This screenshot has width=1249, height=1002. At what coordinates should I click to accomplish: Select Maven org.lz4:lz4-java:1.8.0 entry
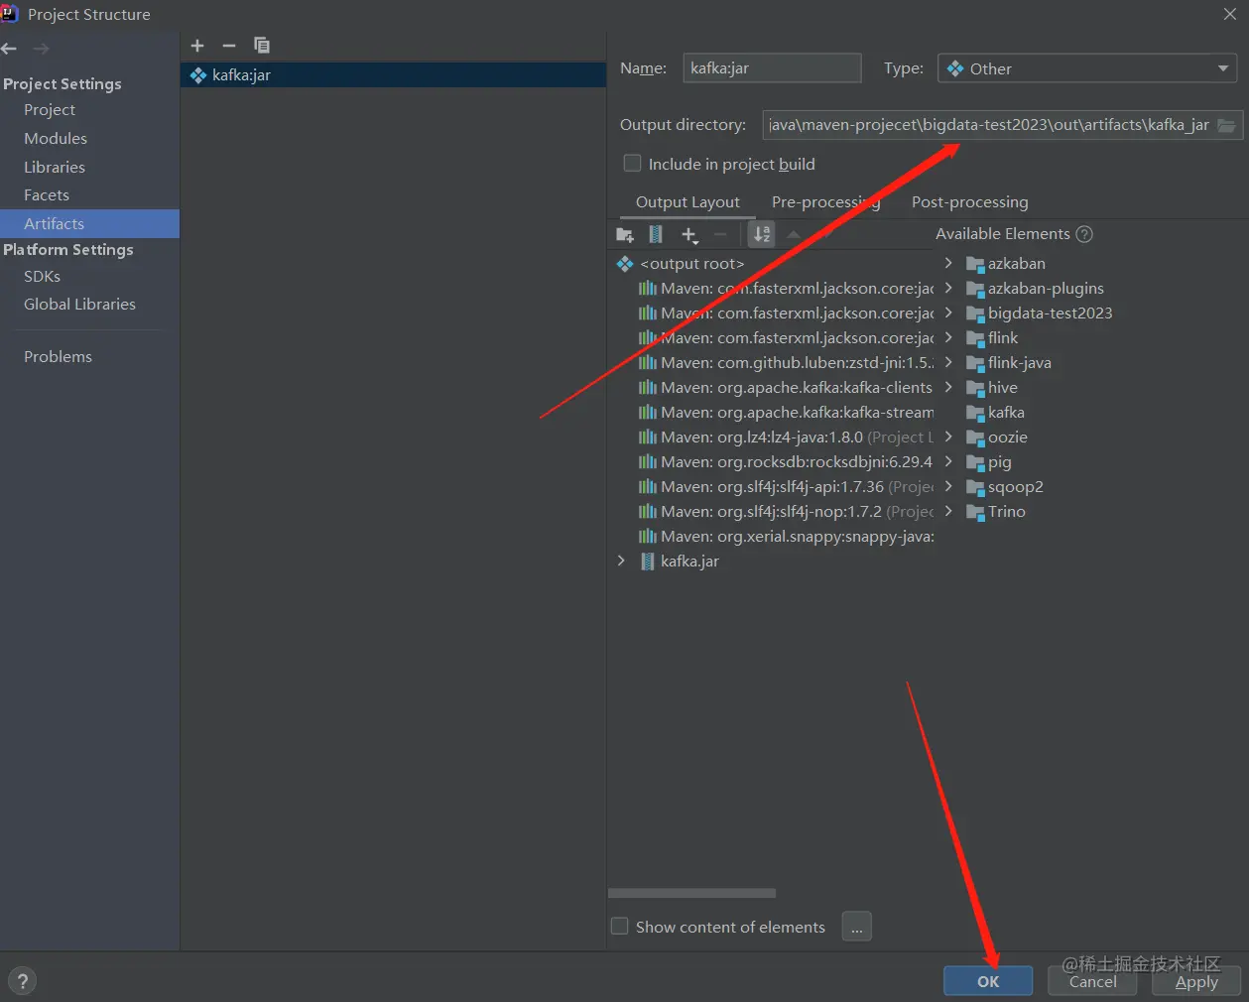pos(786,438)
